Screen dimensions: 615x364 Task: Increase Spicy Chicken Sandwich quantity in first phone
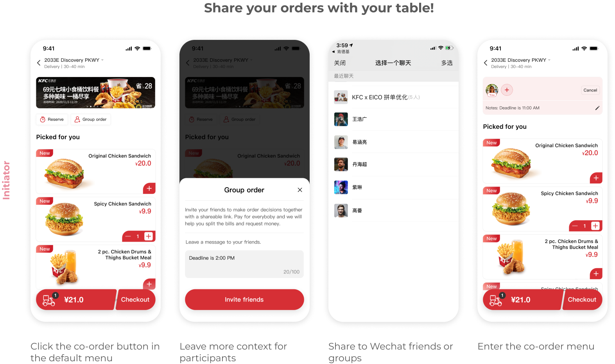(149, 236)
